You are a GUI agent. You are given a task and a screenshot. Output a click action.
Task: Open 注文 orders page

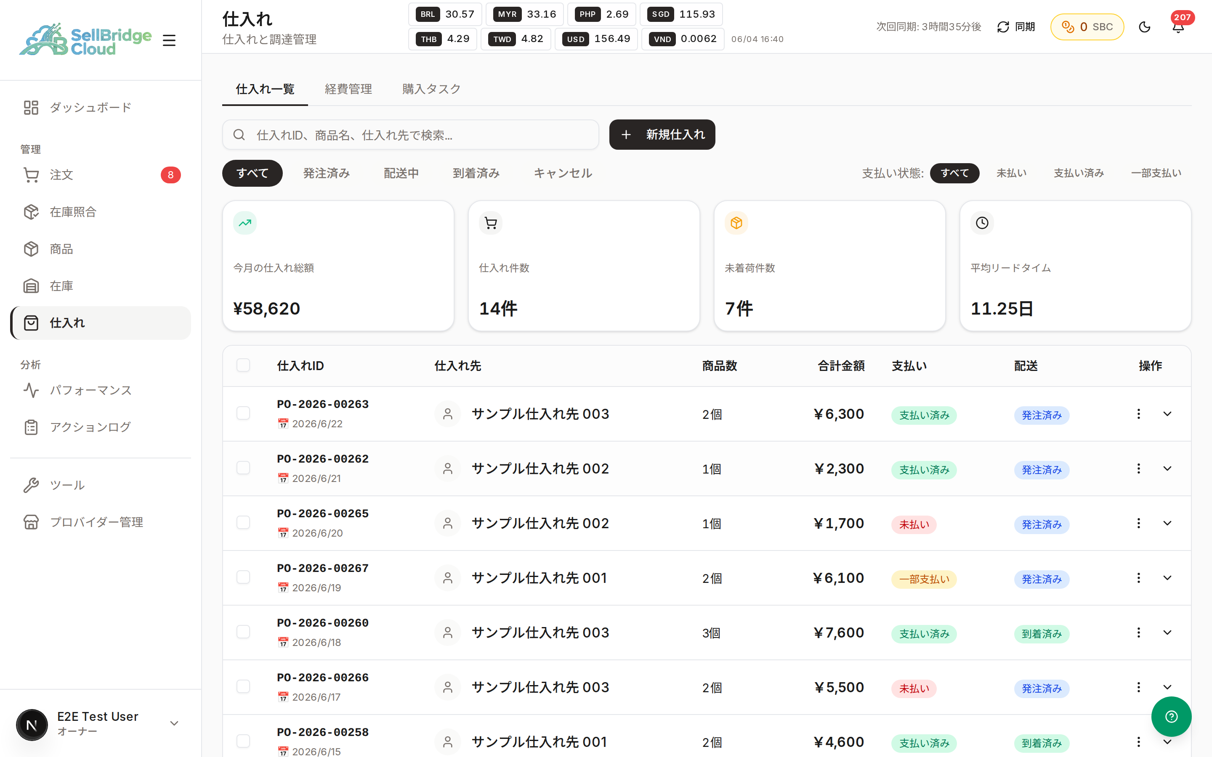click(100, 175)
